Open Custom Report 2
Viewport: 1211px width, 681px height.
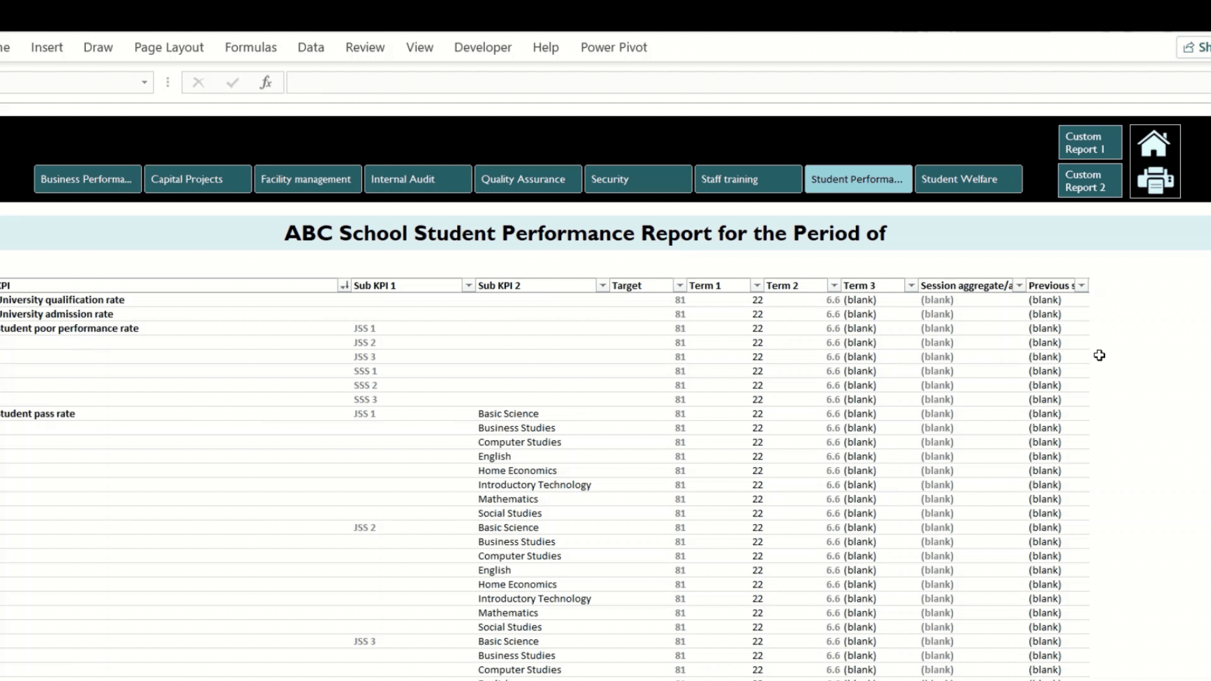pos(1090,181)
